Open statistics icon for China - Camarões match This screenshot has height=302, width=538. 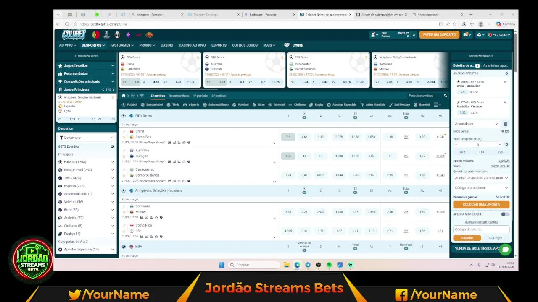169,143
